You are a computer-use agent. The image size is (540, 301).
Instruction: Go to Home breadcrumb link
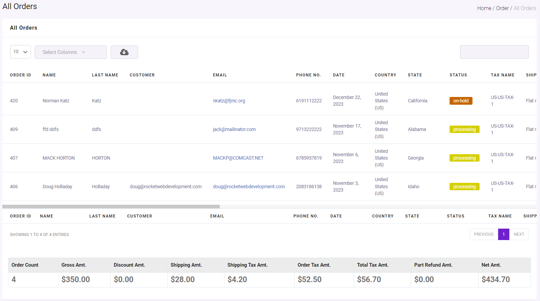point(484,8)
